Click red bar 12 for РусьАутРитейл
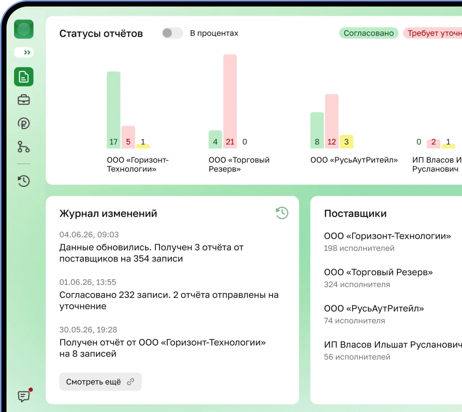The height and width of the screenshot is (412, 462). [x=332, y=121]
